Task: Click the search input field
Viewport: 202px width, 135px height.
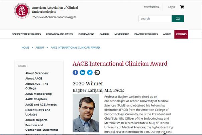Action: click(155, 19)
